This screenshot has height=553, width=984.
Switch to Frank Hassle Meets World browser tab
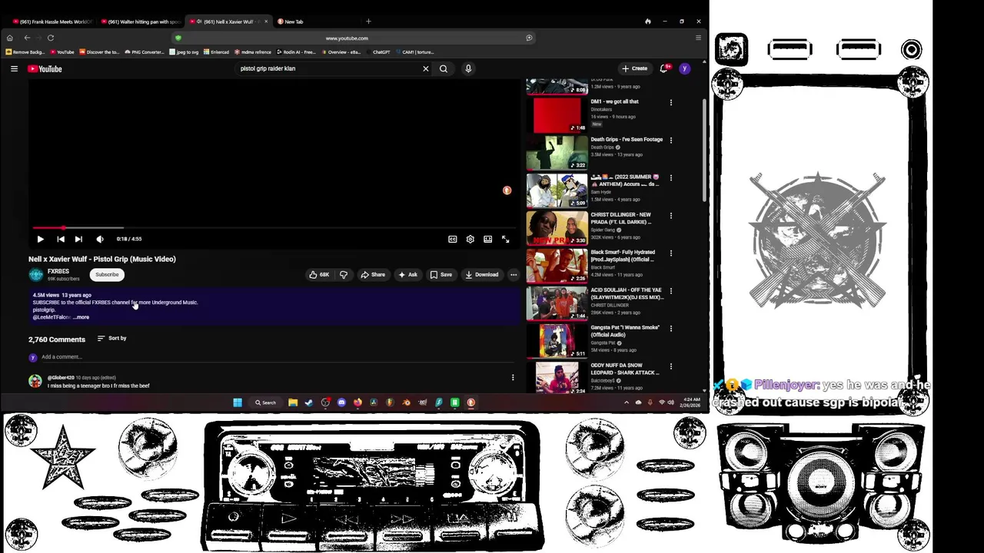click(52, 22)
